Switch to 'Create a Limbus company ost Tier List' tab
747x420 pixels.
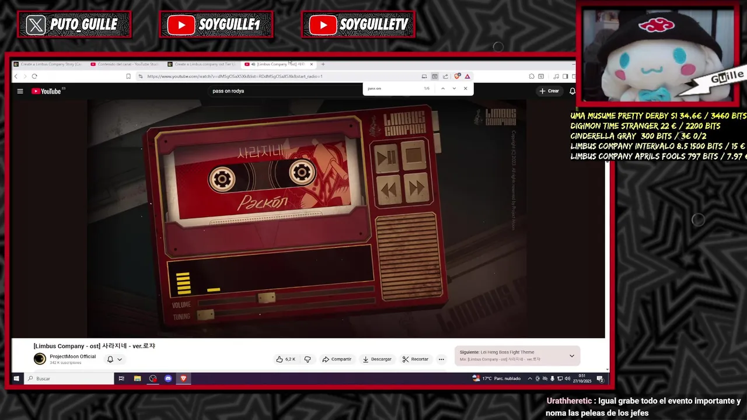(x=201, y=64)
